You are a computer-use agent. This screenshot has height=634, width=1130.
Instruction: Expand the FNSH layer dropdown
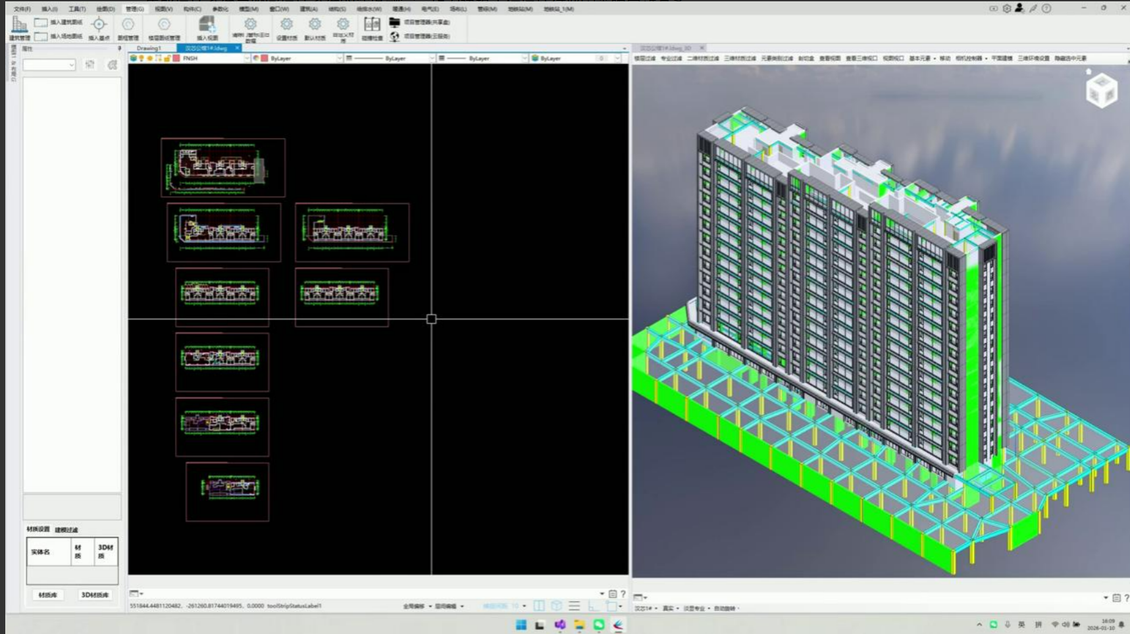[x=247, y=59]
